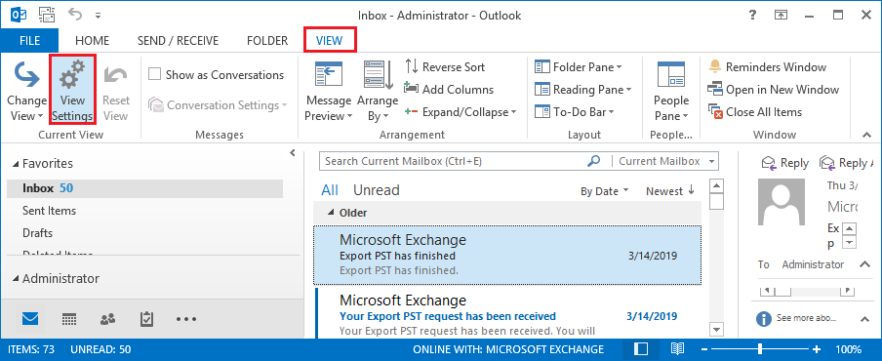Switch to the HOME tab
This screenshot has height=361, width=882.
[x=93, y=40]
